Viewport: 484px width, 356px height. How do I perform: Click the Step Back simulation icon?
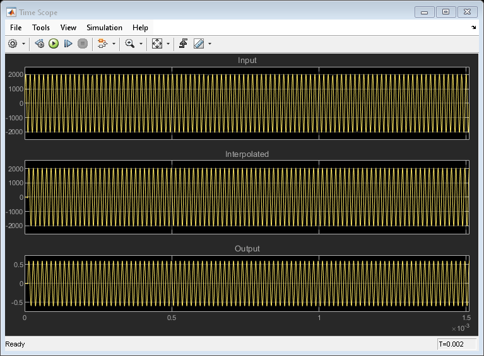pyautogui.click(x=39, y=44)
